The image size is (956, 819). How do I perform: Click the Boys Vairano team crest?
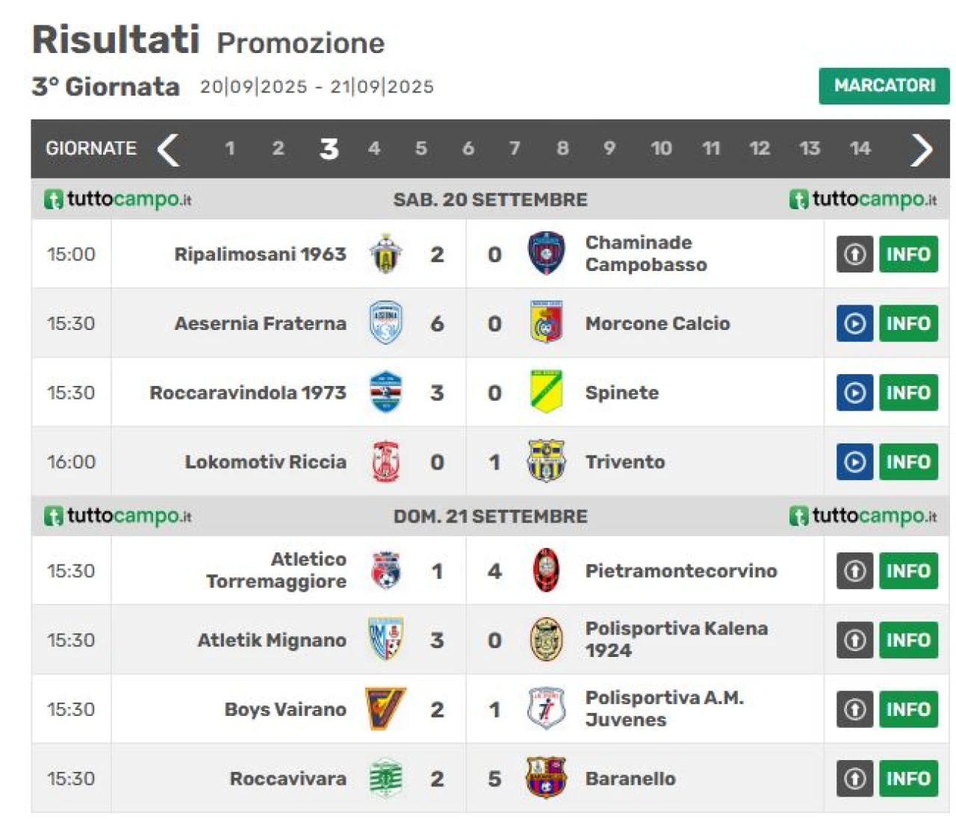(385, 709)
